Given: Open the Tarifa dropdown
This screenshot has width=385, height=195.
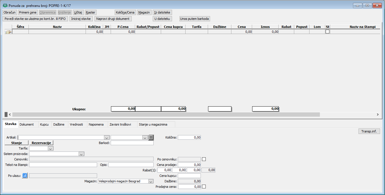Looking at the screenshot, I should pyautogui.click(x=51, y=149).
